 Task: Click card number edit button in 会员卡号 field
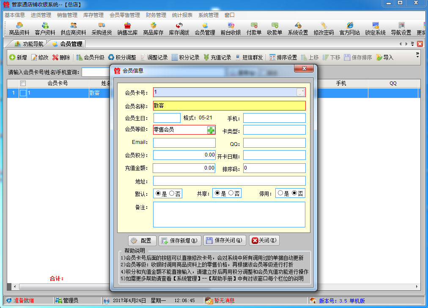[x=300, y=92]
